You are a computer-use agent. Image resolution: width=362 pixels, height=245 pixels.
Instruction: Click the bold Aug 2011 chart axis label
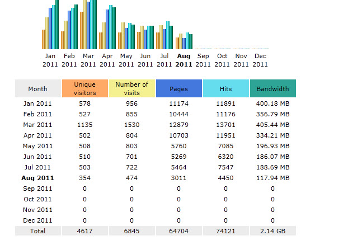tap(184, 60)
